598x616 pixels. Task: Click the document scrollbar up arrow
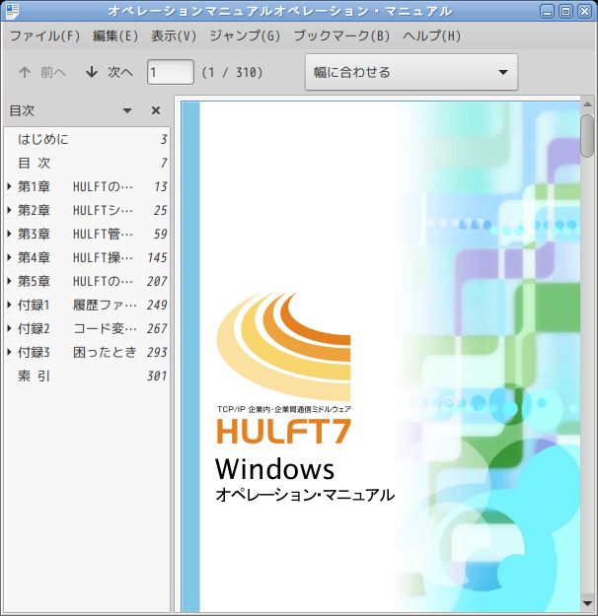tap(587, 104)
